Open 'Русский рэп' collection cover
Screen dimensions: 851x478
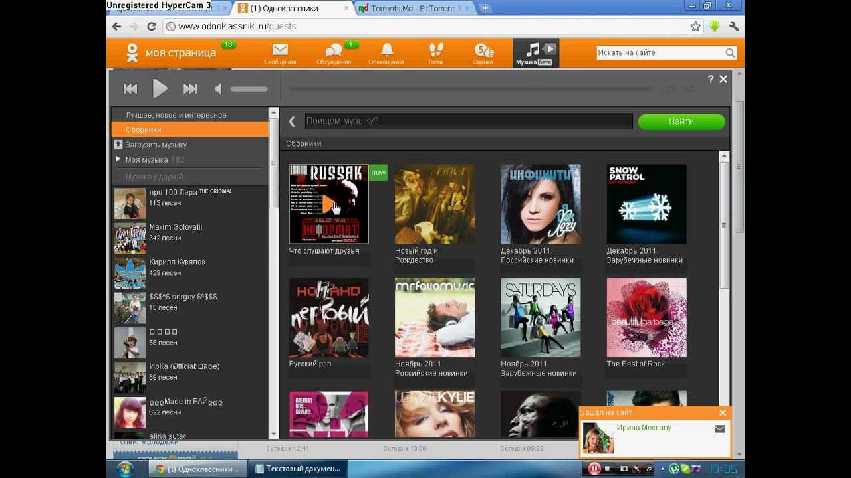pos(328,317)
